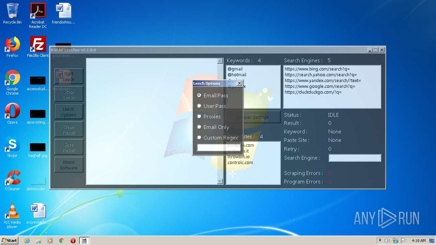Click the Search Engine status field

coord(355,158)
